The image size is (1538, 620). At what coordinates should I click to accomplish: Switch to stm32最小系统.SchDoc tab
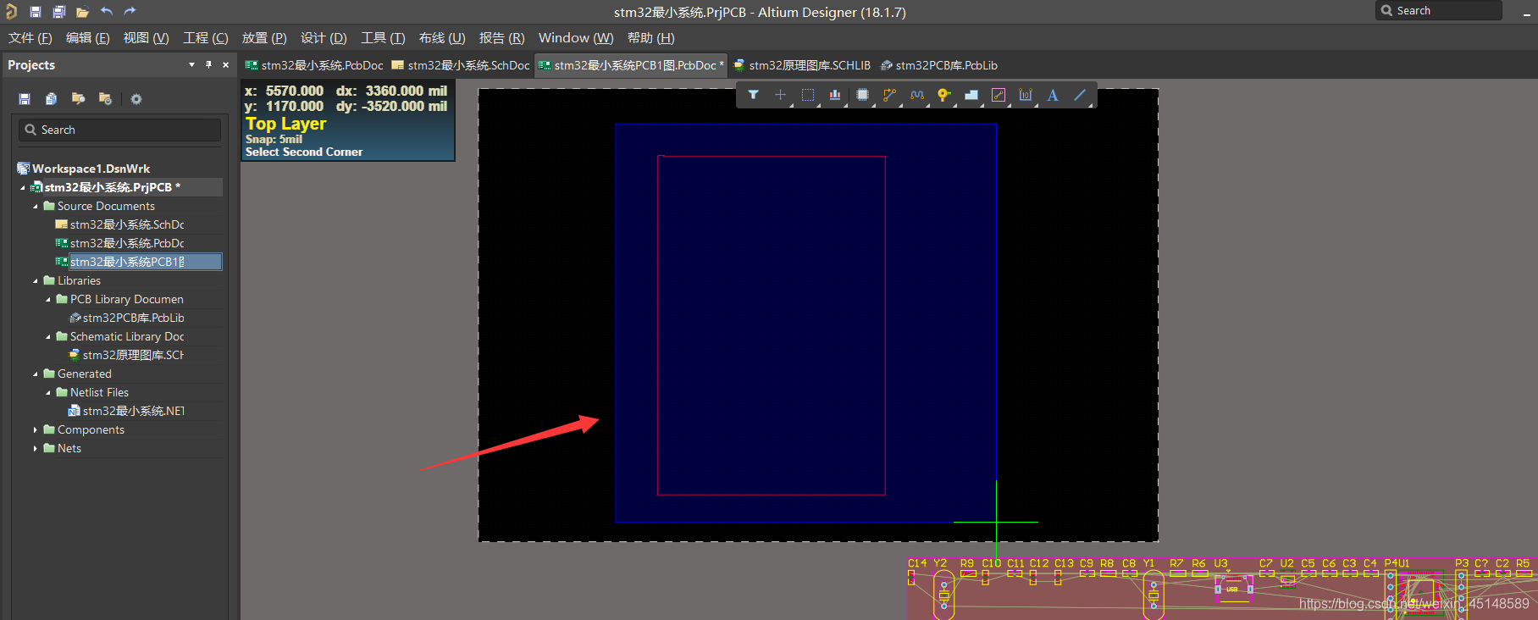[461, 65]
